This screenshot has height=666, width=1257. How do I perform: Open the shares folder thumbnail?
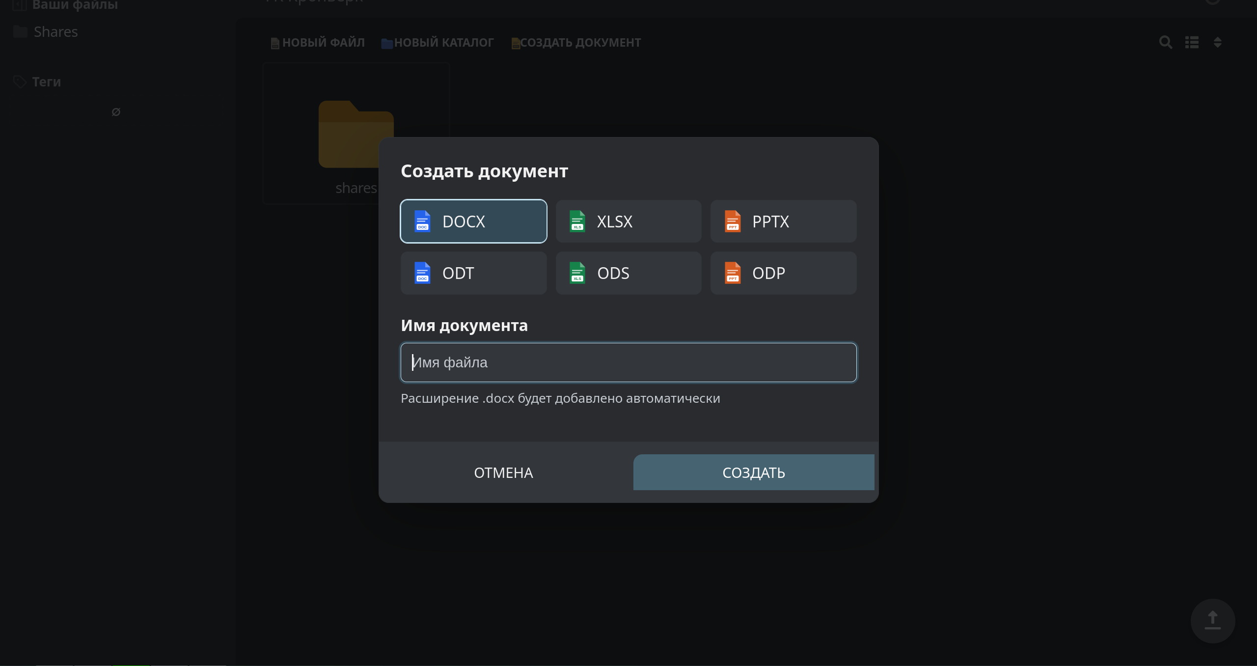tap(356, 134)
